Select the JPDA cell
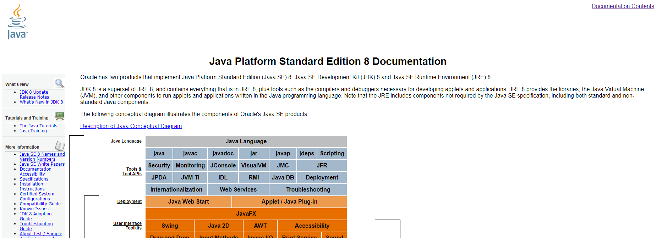656x238 pixels. (x=159, y=177)
